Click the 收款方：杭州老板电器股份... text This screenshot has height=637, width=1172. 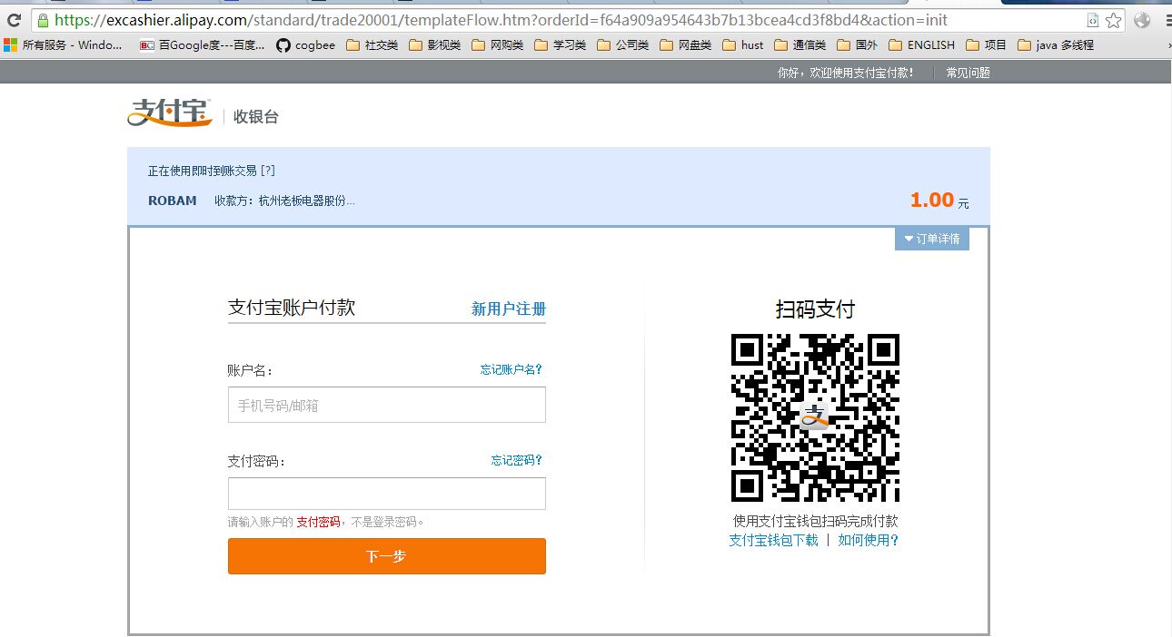click(x=284, y=201)
